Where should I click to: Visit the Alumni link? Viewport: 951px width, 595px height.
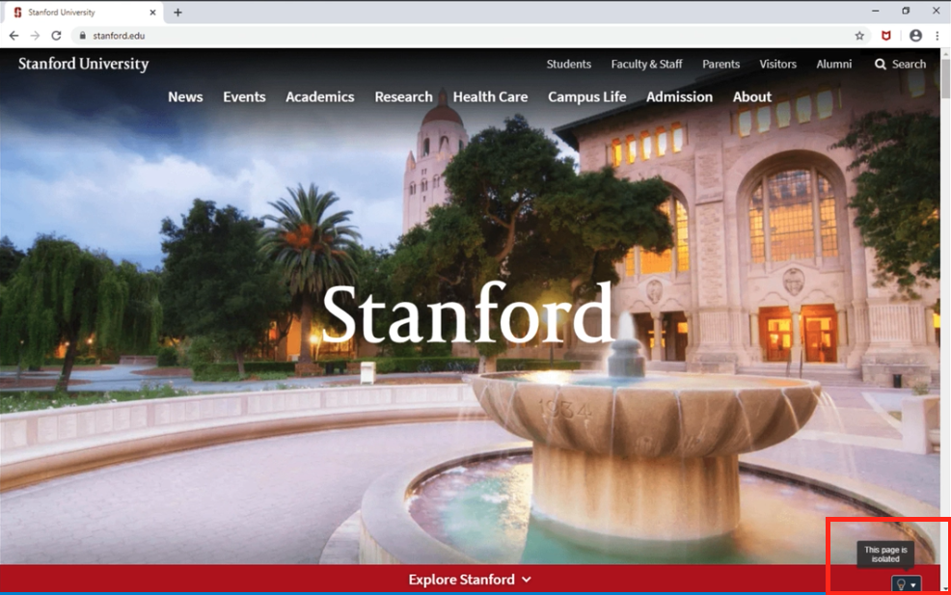[x=834, y=65]
